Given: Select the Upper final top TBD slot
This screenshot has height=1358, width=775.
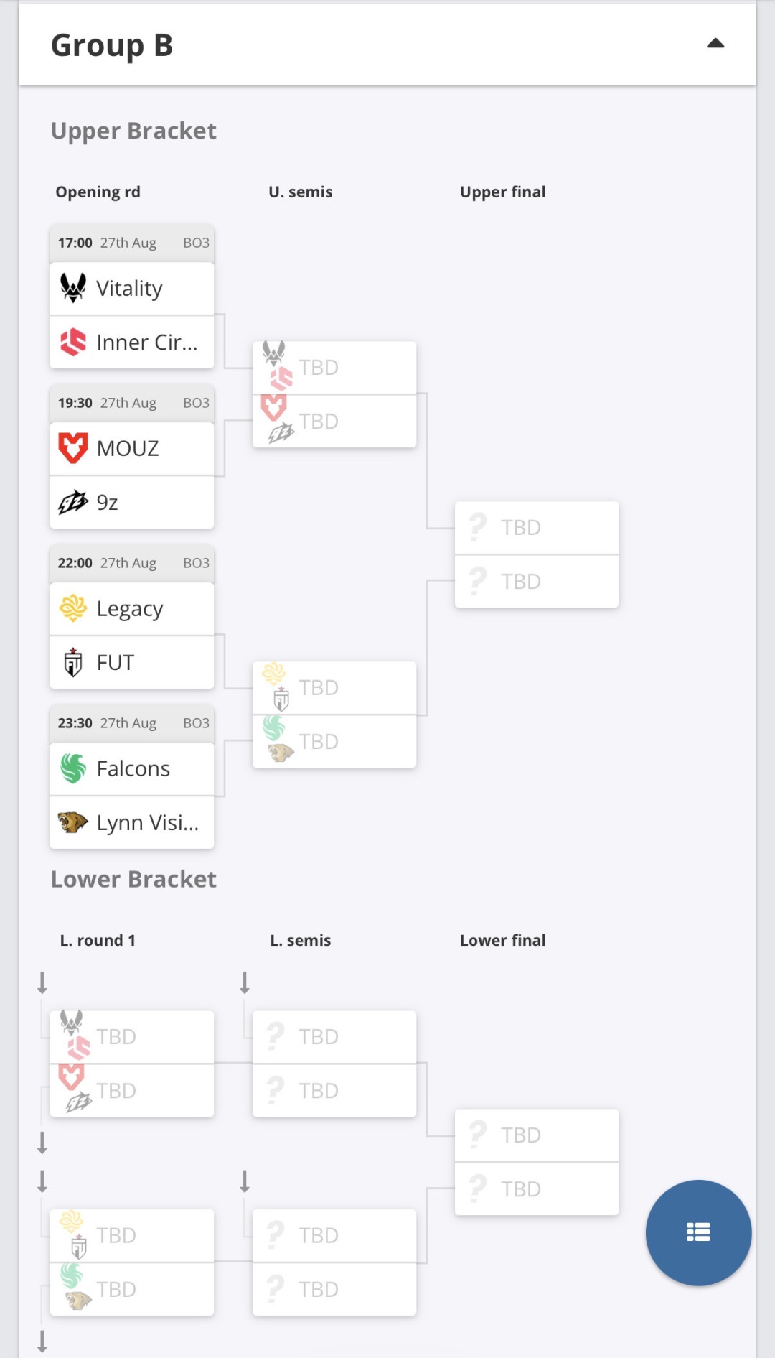Looking at the screenshot, I should pos(537,528).
